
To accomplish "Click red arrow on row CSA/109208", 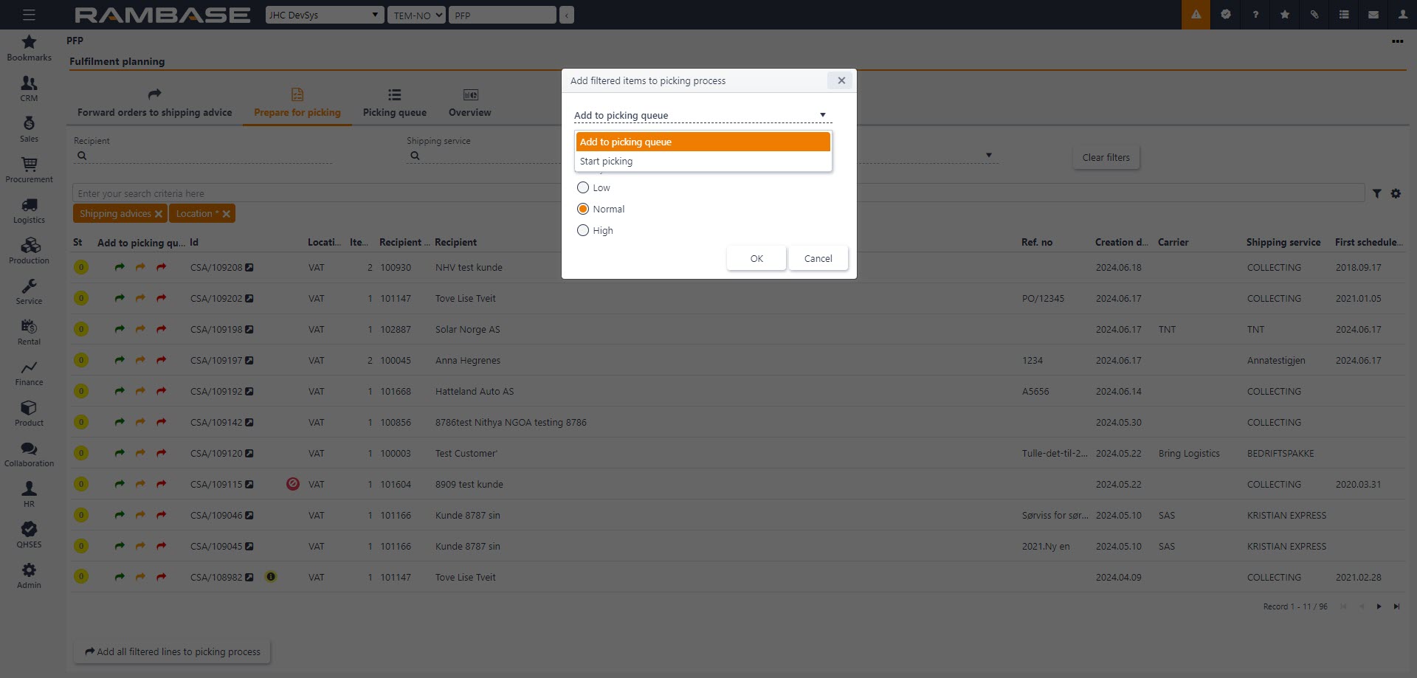I will (x=161, y=267).
